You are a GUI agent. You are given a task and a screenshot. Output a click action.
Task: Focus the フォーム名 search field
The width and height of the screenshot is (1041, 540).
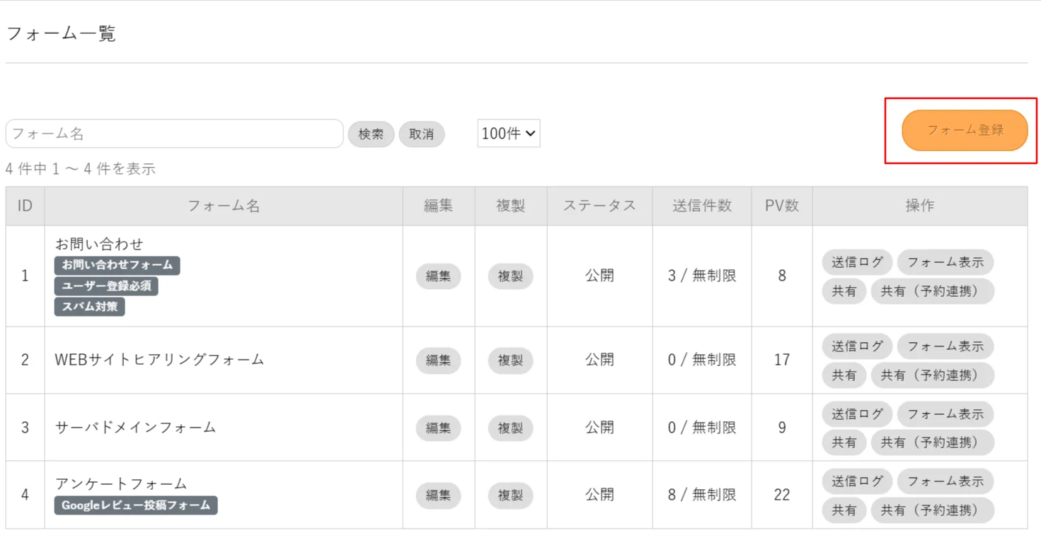(x=174, y=134)
